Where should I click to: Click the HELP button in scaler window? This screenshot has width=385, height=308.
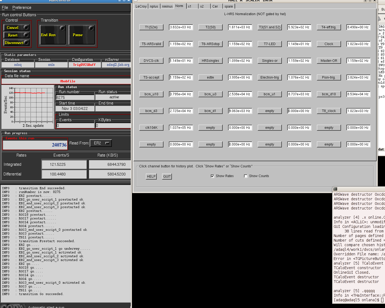coord(151,176)
